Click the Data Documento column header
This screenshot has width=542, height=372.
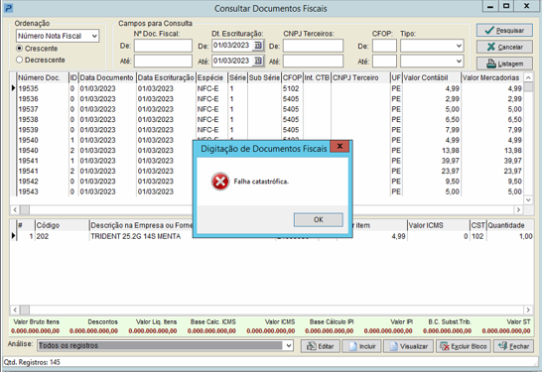pos(107,77)
